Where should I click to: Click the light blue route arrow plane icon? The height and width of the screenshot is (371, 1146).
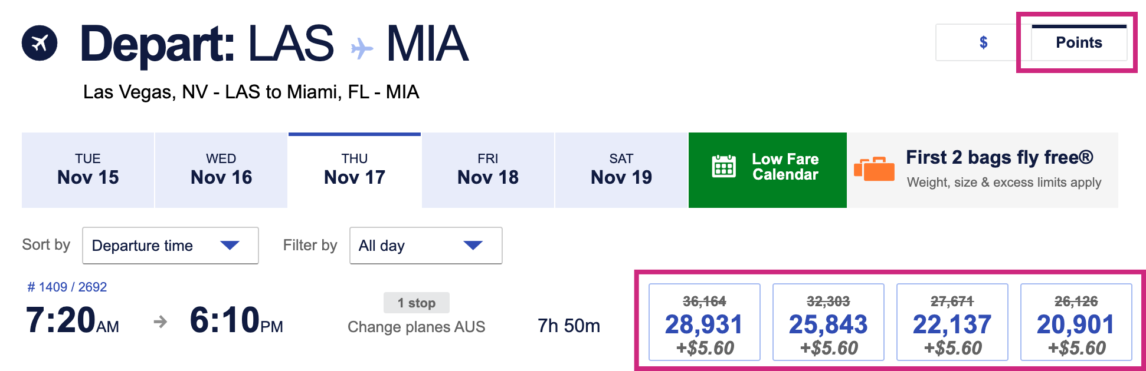tap(361, 48)
